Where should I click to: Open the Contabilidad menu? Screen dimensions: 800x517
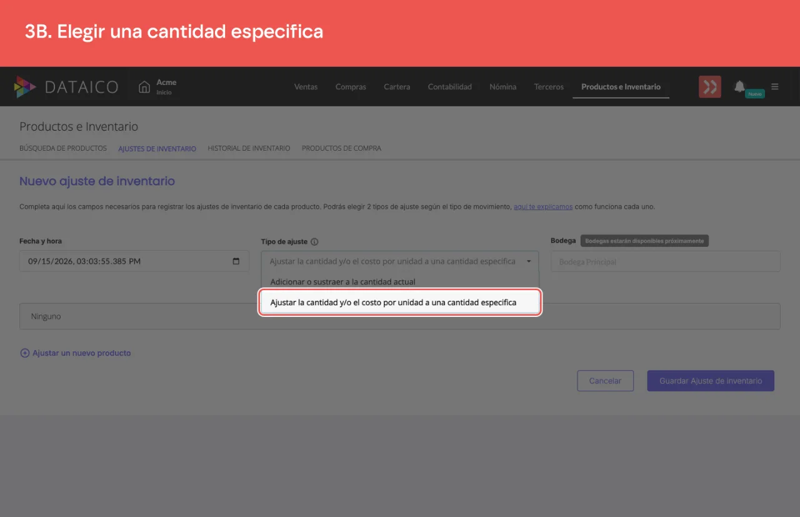(449, 87)
